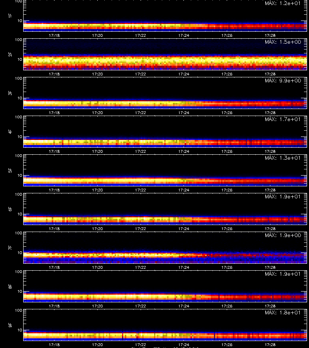Select the 6F panel 'MAX: 1.9e+01' readout

[x=283, y=196]
